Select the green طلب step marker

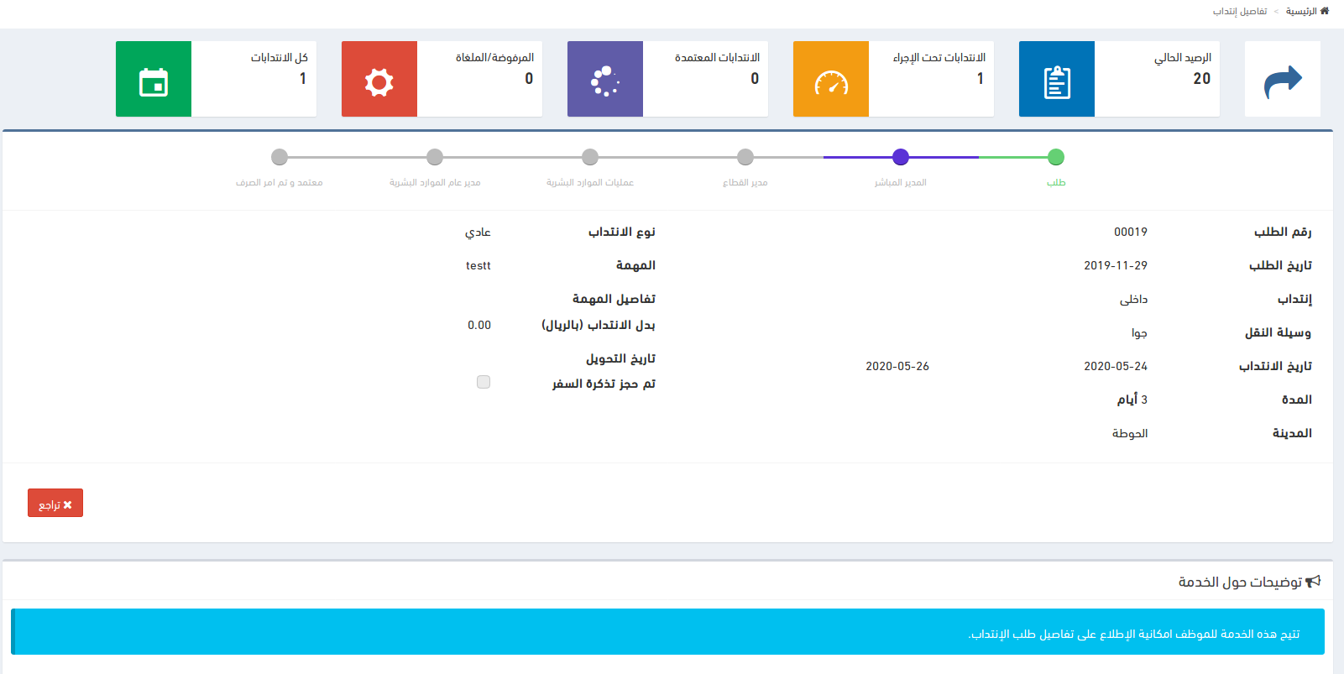point(1056,157)
